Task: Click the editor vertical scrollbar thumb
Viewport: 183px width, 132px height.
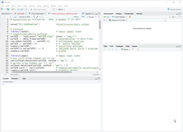Action: coord(100,25)
